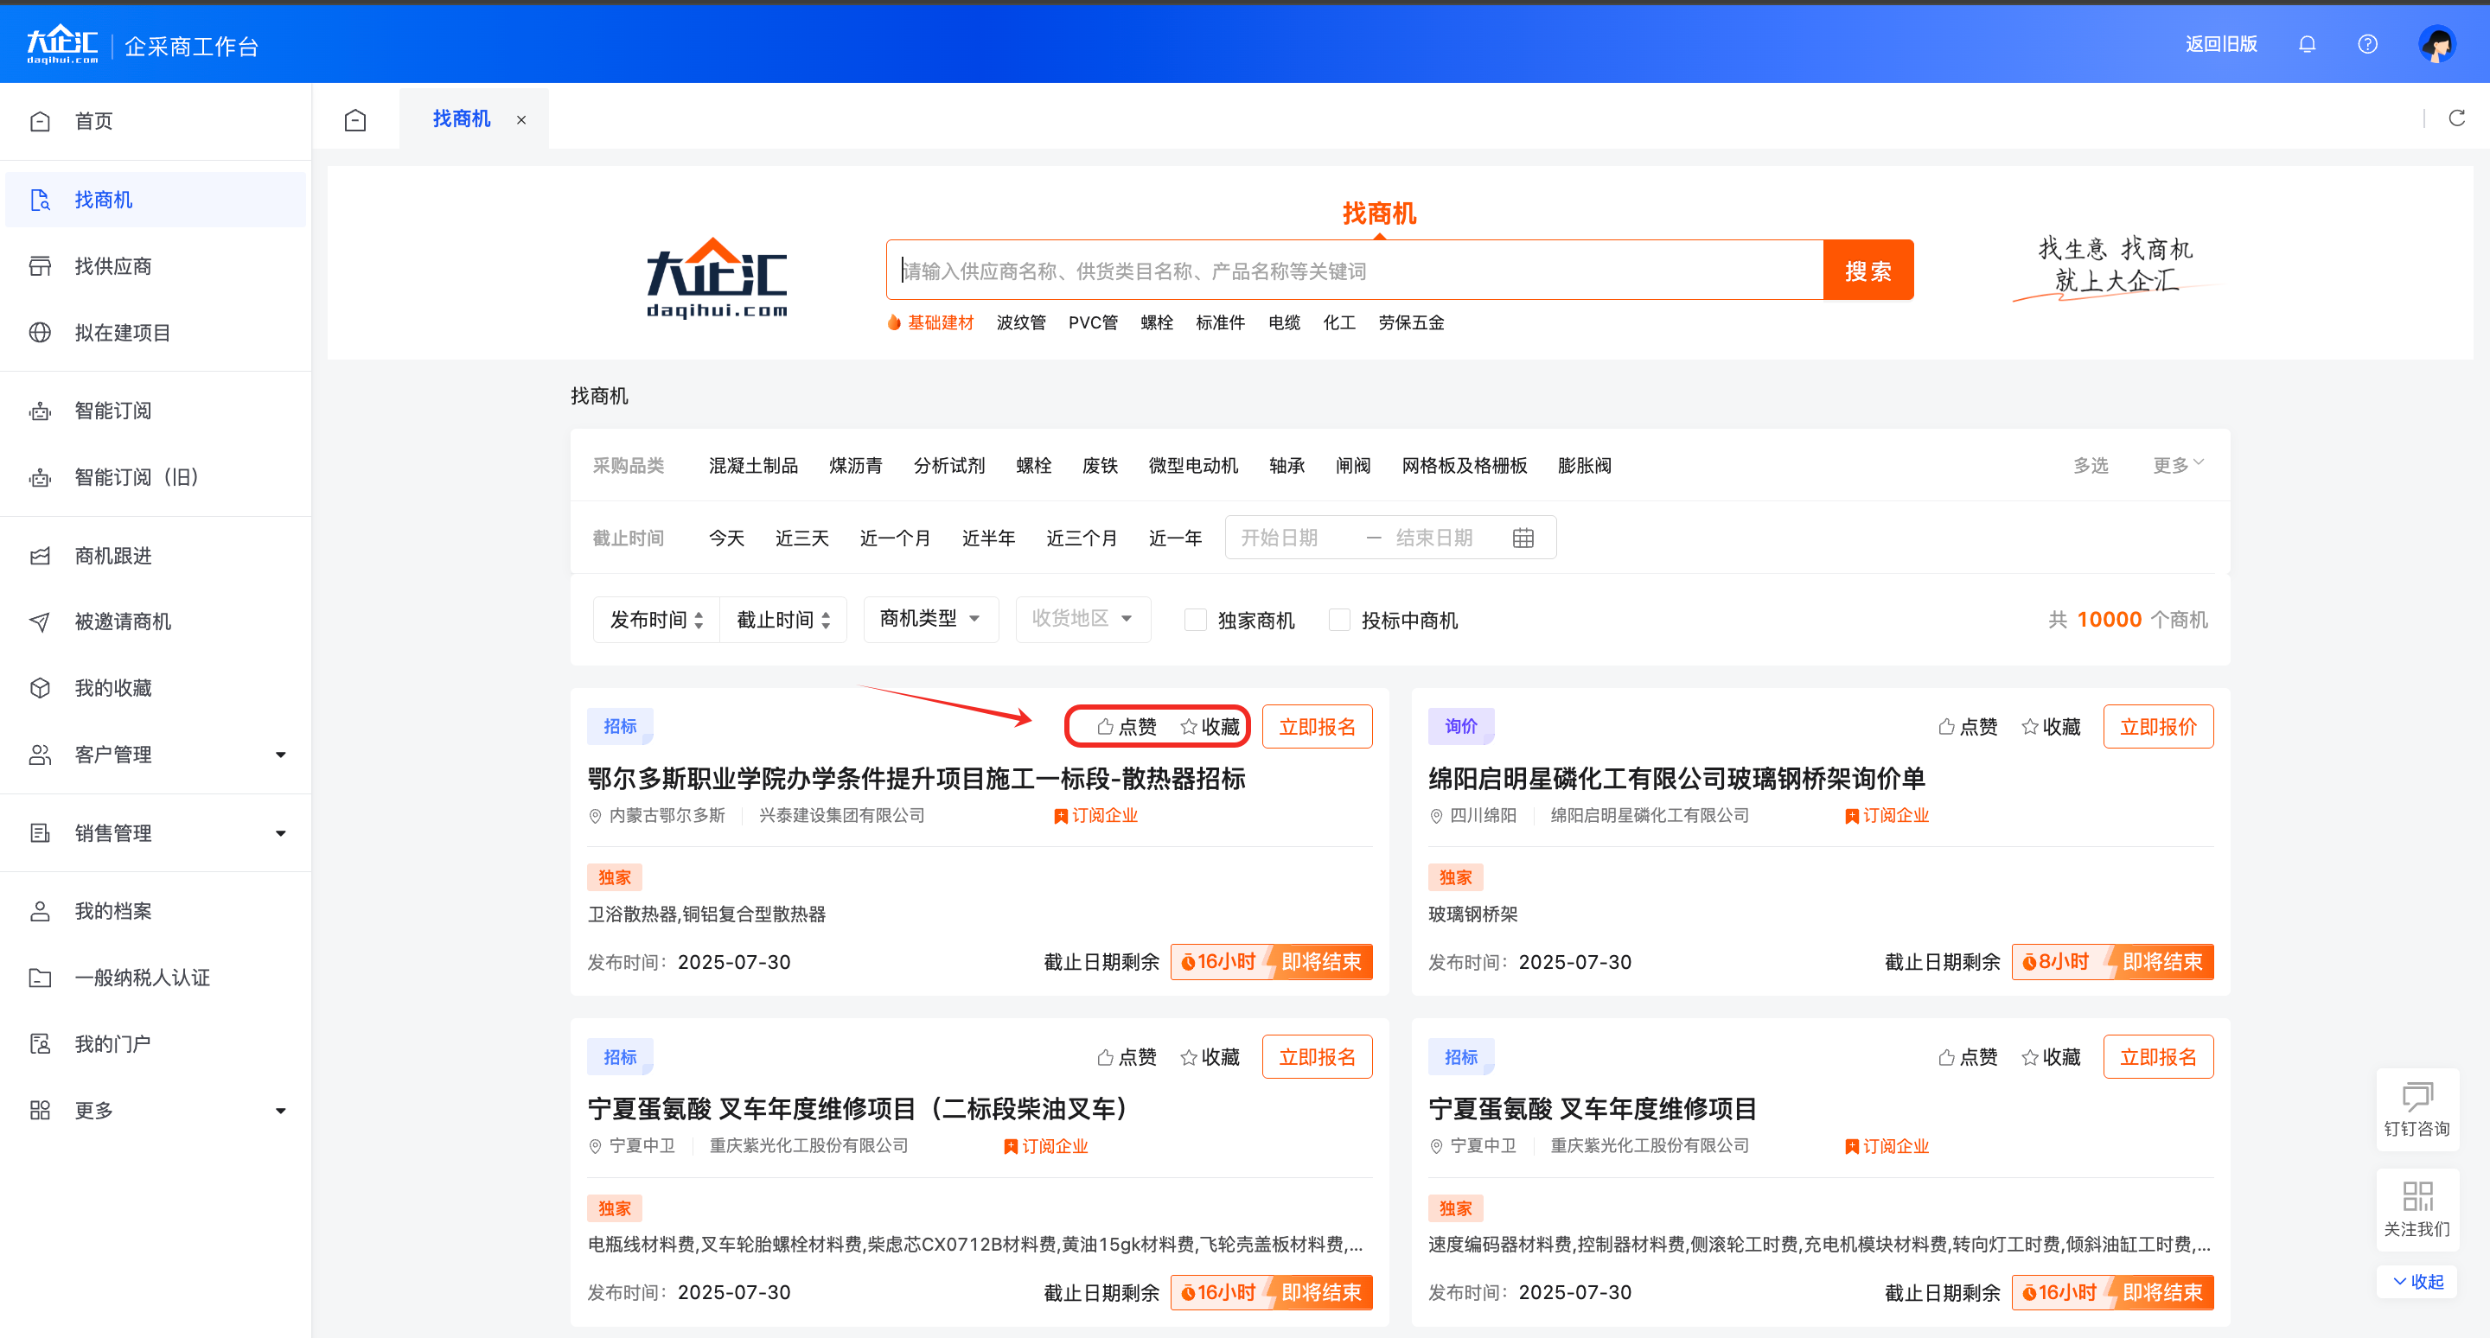
Task: Close the 找商机 tab
Action: click(521, 120)
